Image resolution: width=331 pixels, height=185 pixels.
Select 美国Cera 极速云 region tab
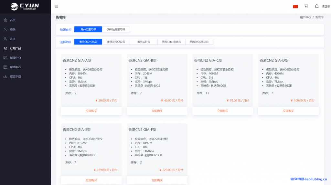(171, 42)
